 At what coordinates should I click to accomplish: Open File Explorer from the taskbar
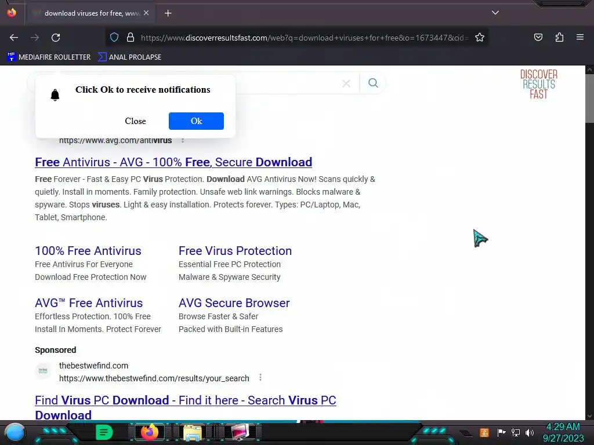coord(193,433)
